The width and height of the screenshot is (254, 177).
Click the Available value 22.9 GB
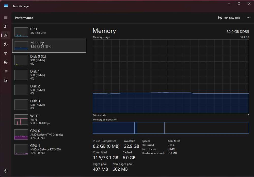(x=132, y=146)
